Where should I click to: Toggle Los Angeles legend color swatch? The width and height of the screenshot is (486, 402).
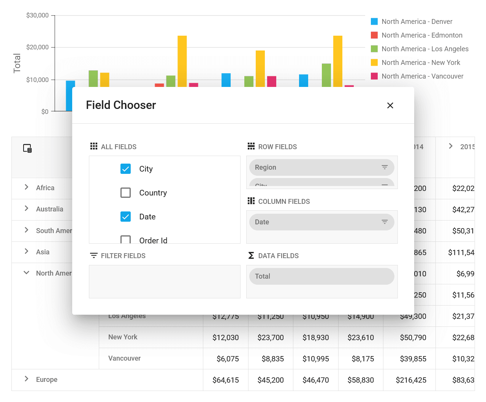[374, 49]
